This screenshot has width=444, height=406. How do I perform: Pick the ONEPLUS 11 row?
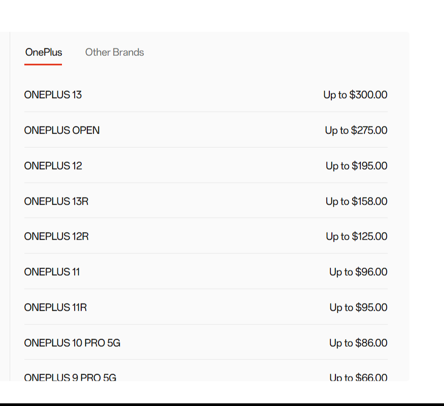coord(51,272)
